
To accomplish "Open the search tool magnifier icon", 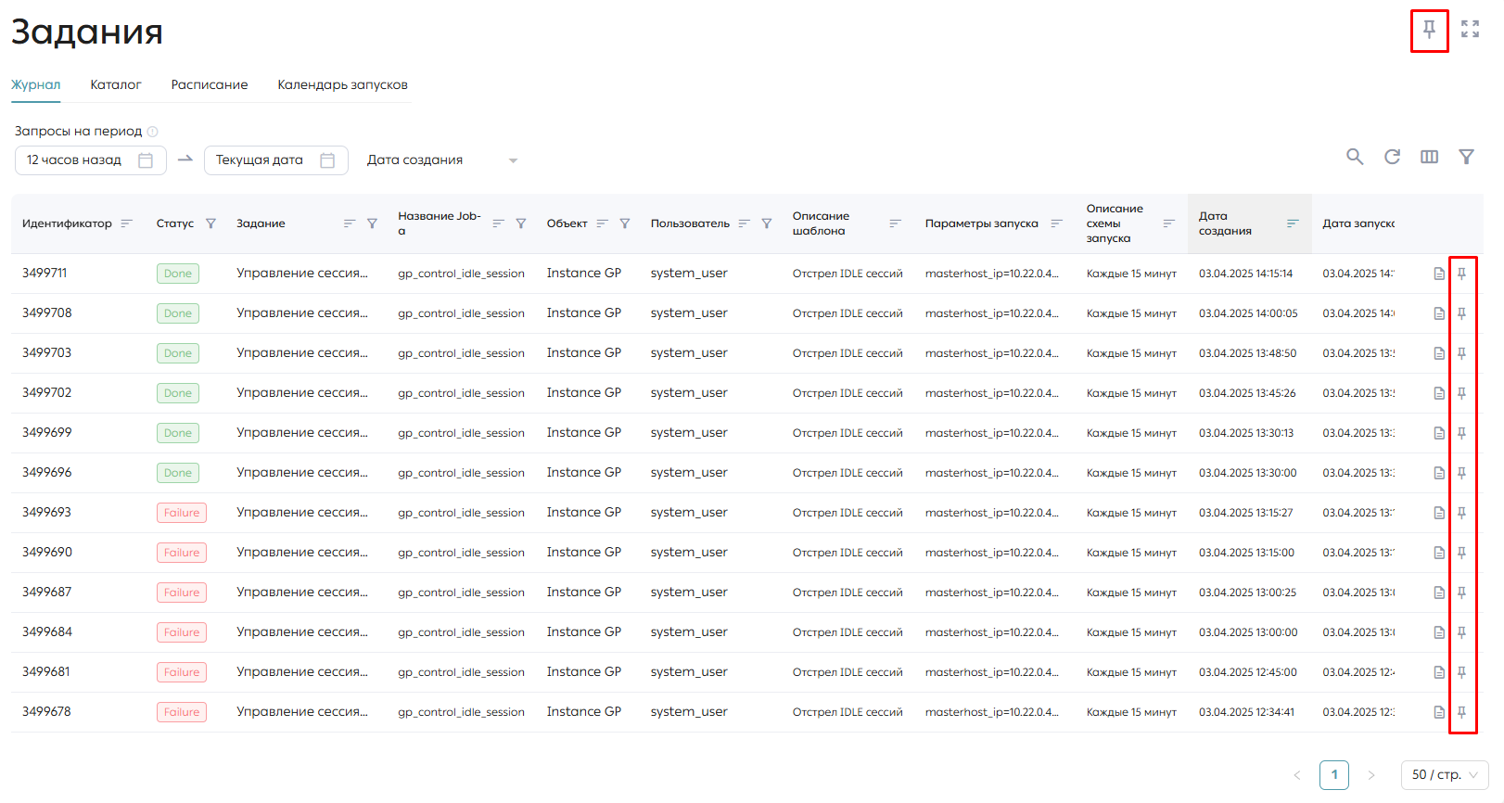I will pos(1355,157).
